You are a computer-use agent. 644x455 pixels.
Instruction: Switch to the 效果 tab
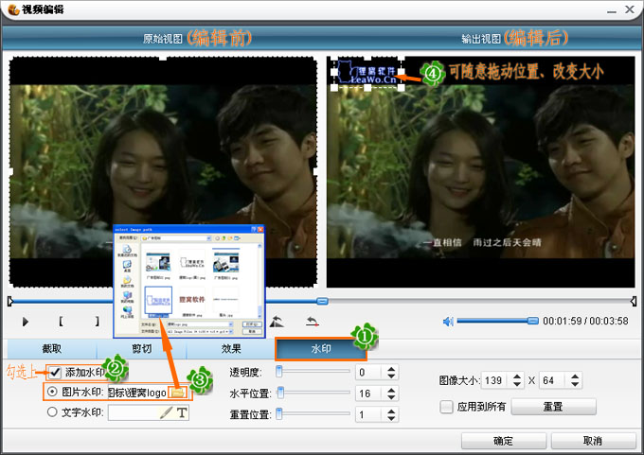click(x=230, y=348)
